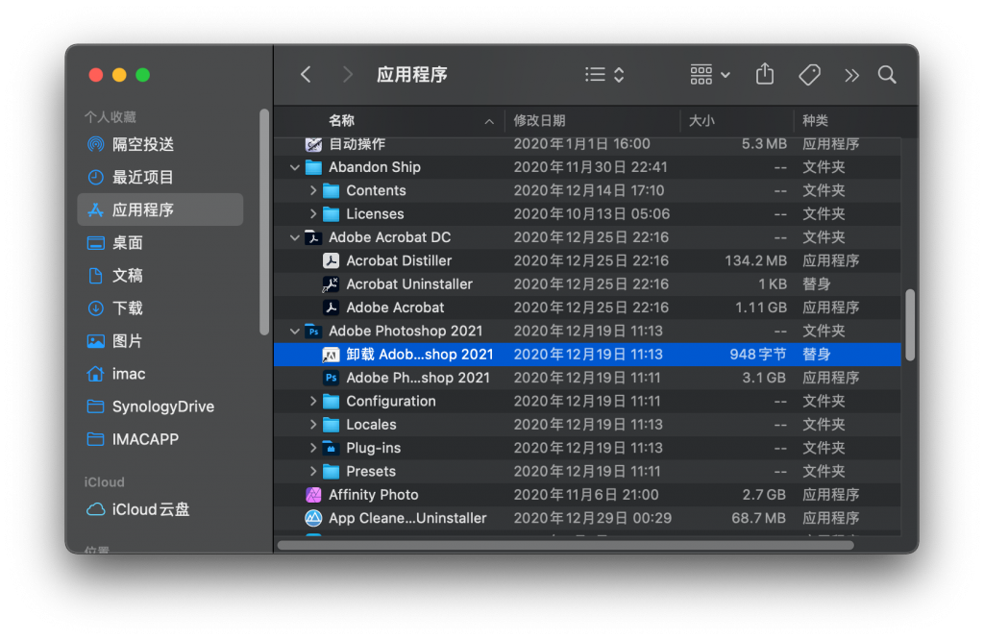Click the sidebar vertical scrollbar
Screen dimensions: 984x640
pos(264,222)
